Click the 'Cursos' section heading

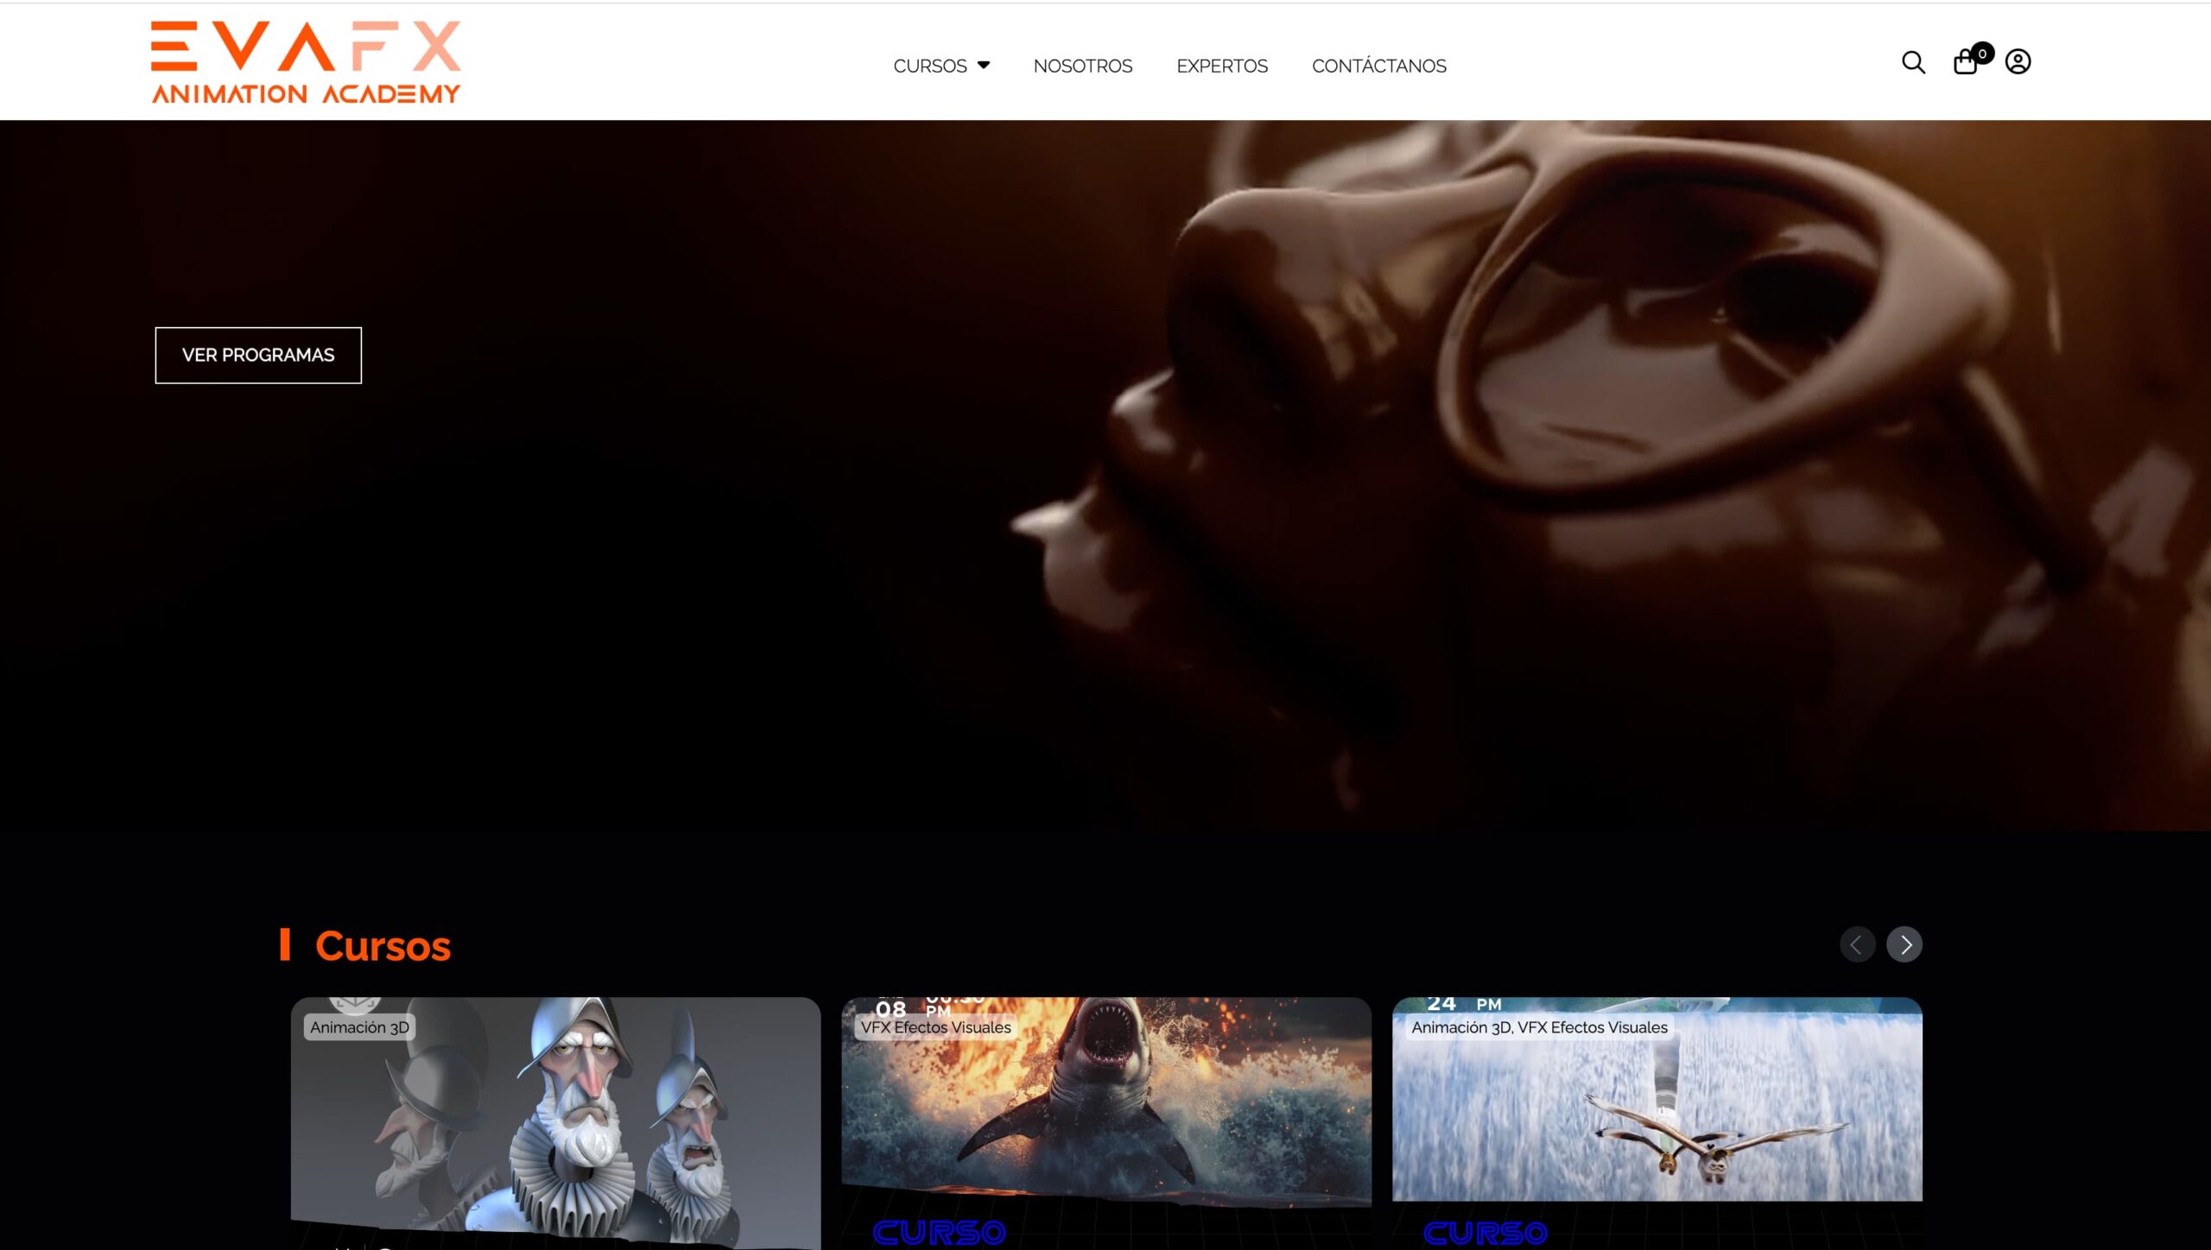[x=383, y=945]
